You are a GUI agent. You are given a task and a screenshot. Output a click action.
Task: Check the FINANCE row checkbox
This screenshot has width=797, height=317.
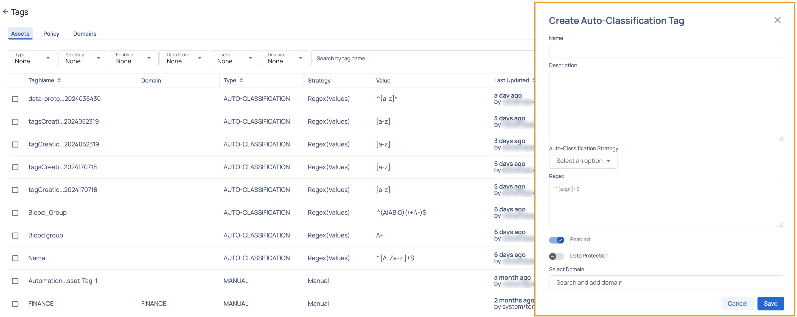point(15,304)
